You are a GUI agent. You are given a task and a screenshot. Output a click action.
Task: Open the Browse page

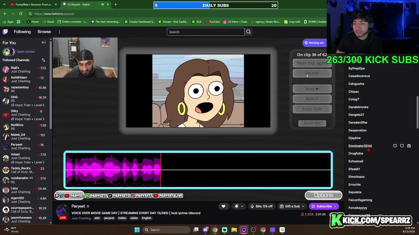point(44,32)
